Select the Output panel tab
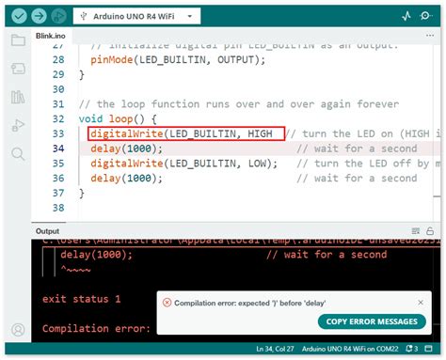The width and height of the screenshot is (446, 360). click(x=47, y=231)
